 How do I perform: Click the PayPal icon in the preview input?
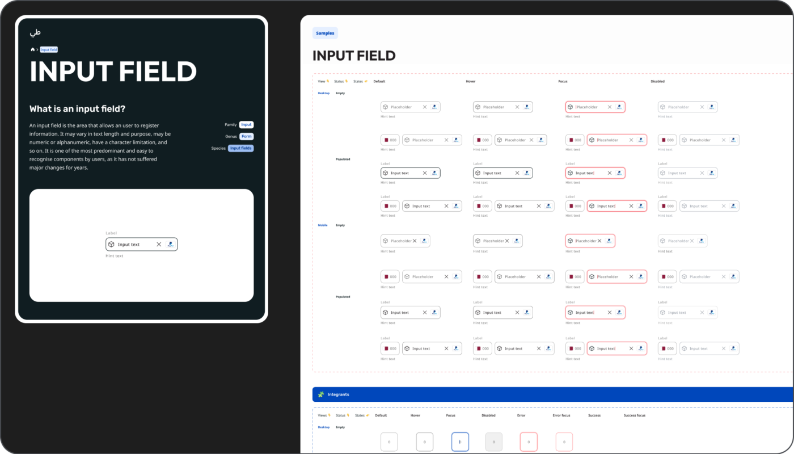(x=170, y=245)
